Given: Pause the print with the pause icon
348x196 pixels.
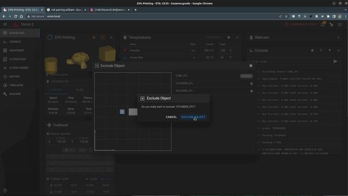Looking at the screenshot, I should tap(94, 38).
